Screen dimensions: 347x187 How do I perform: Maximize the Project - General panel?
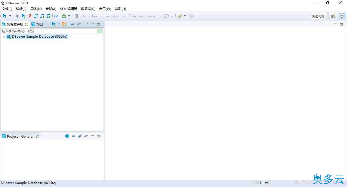pos(98,136)
